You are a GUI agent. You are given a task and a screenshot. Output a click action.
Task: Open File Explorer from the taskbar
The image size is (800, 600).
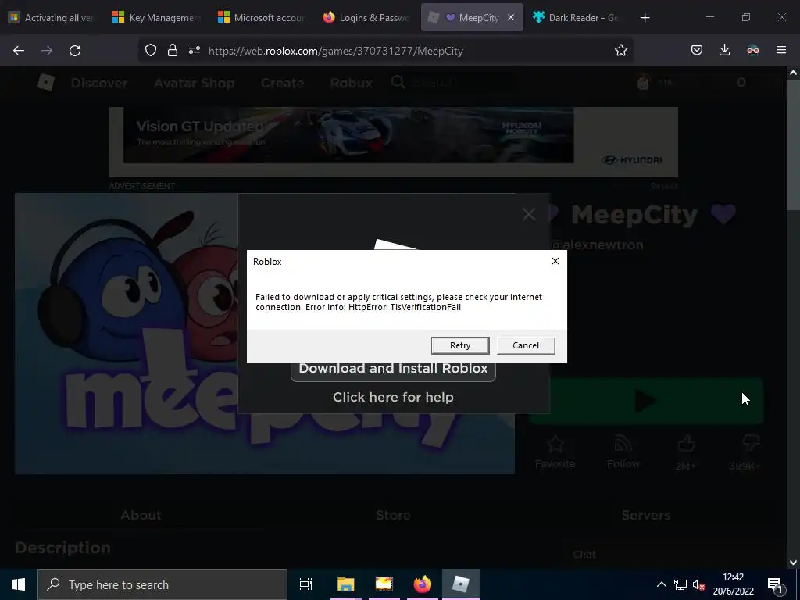pos(345,584)
